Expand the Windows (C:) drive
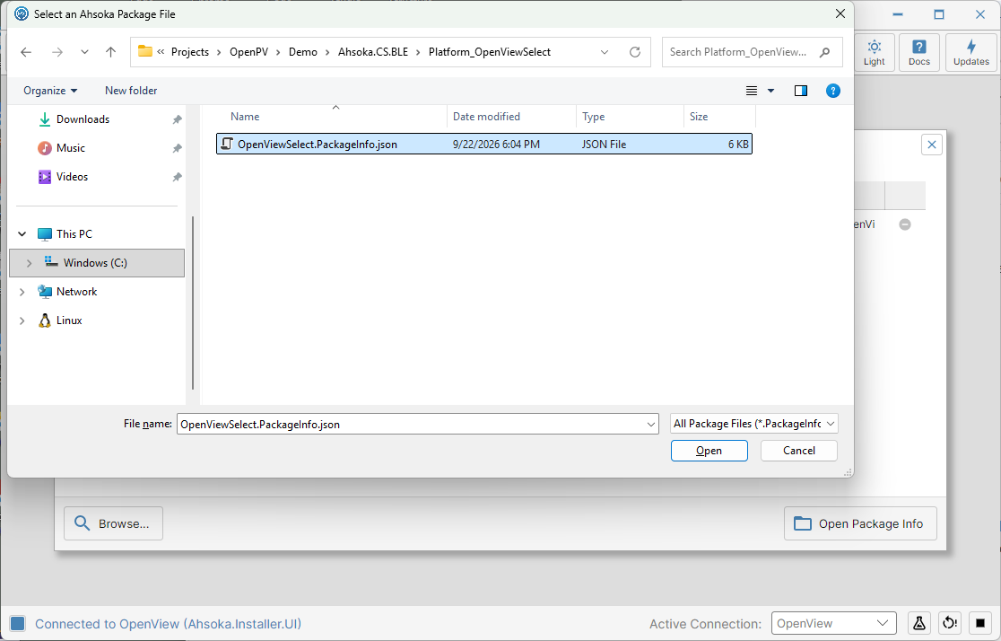This screenshot has height=641, width=1001. (x=29, y=263)
